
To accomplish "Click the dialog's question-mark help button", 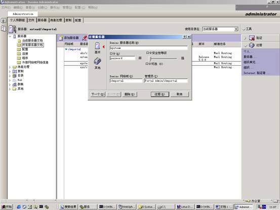I will 184,37.
